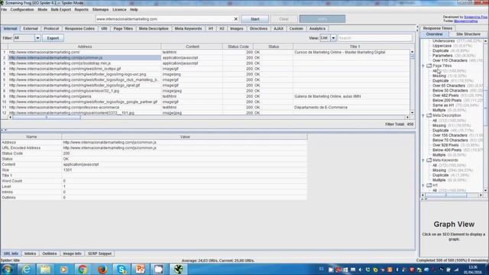Viewport: 489px width, 275px height.
Task: Switch to the Protocol tab
Action: 51,28
